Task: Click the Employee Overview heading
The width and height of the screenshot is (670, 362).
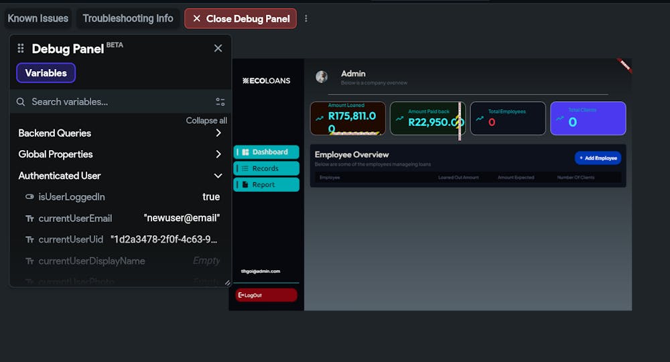Action: (x=352, y=155)
